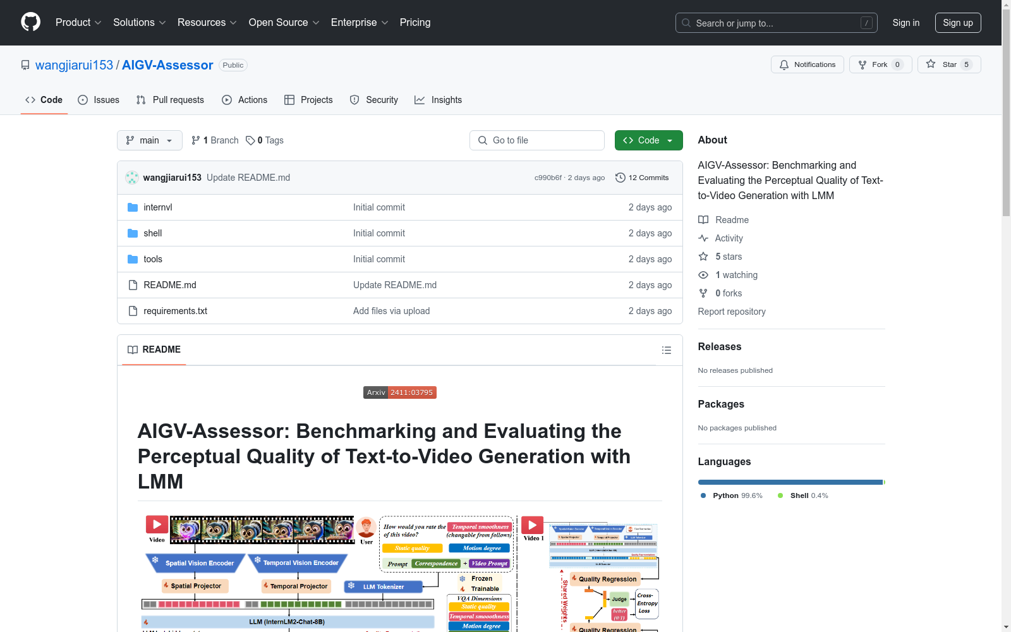The width and height of the screenshot is (1011, 632).
Task: Switch to the Pull requests tab
Action: pos(170,100)
